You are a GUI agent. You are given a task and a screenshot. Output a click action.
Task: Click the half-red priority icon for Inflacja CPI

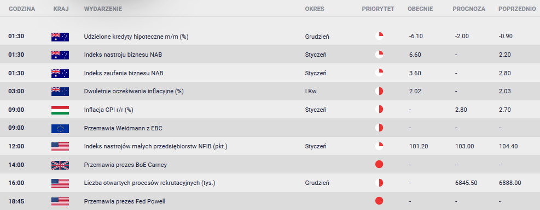pos(379,110)
